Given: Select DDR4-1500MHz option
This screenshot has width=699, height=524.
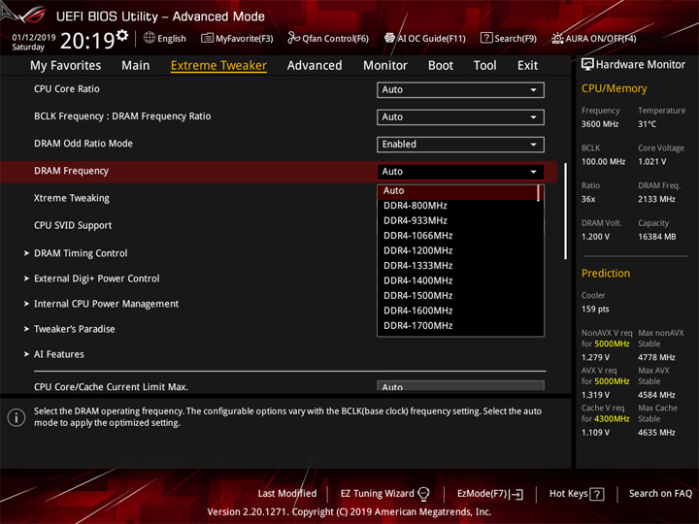Looking at the screenshot, I should coord(458,296).
